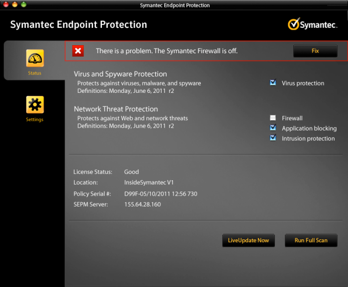348x287 pixels.
Task: Click the 'Firewall' label text
Action: [292, 118]
